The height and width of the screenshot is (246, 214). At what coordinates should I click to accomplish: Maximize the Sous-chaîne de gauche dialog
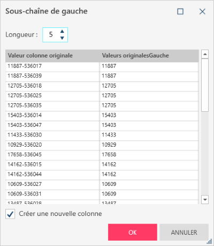tap(180, 12)
